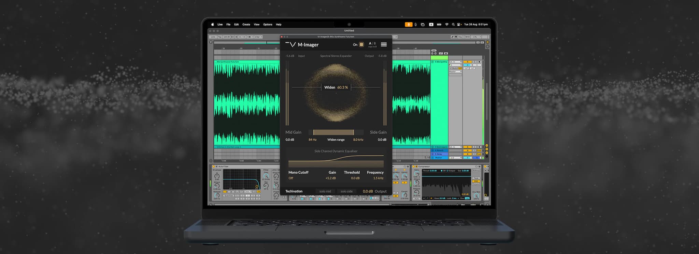Adjust the Widen range frequency slider
This screenshot has height=254, width=699.
pyautogui.click(x=333, y=132)
